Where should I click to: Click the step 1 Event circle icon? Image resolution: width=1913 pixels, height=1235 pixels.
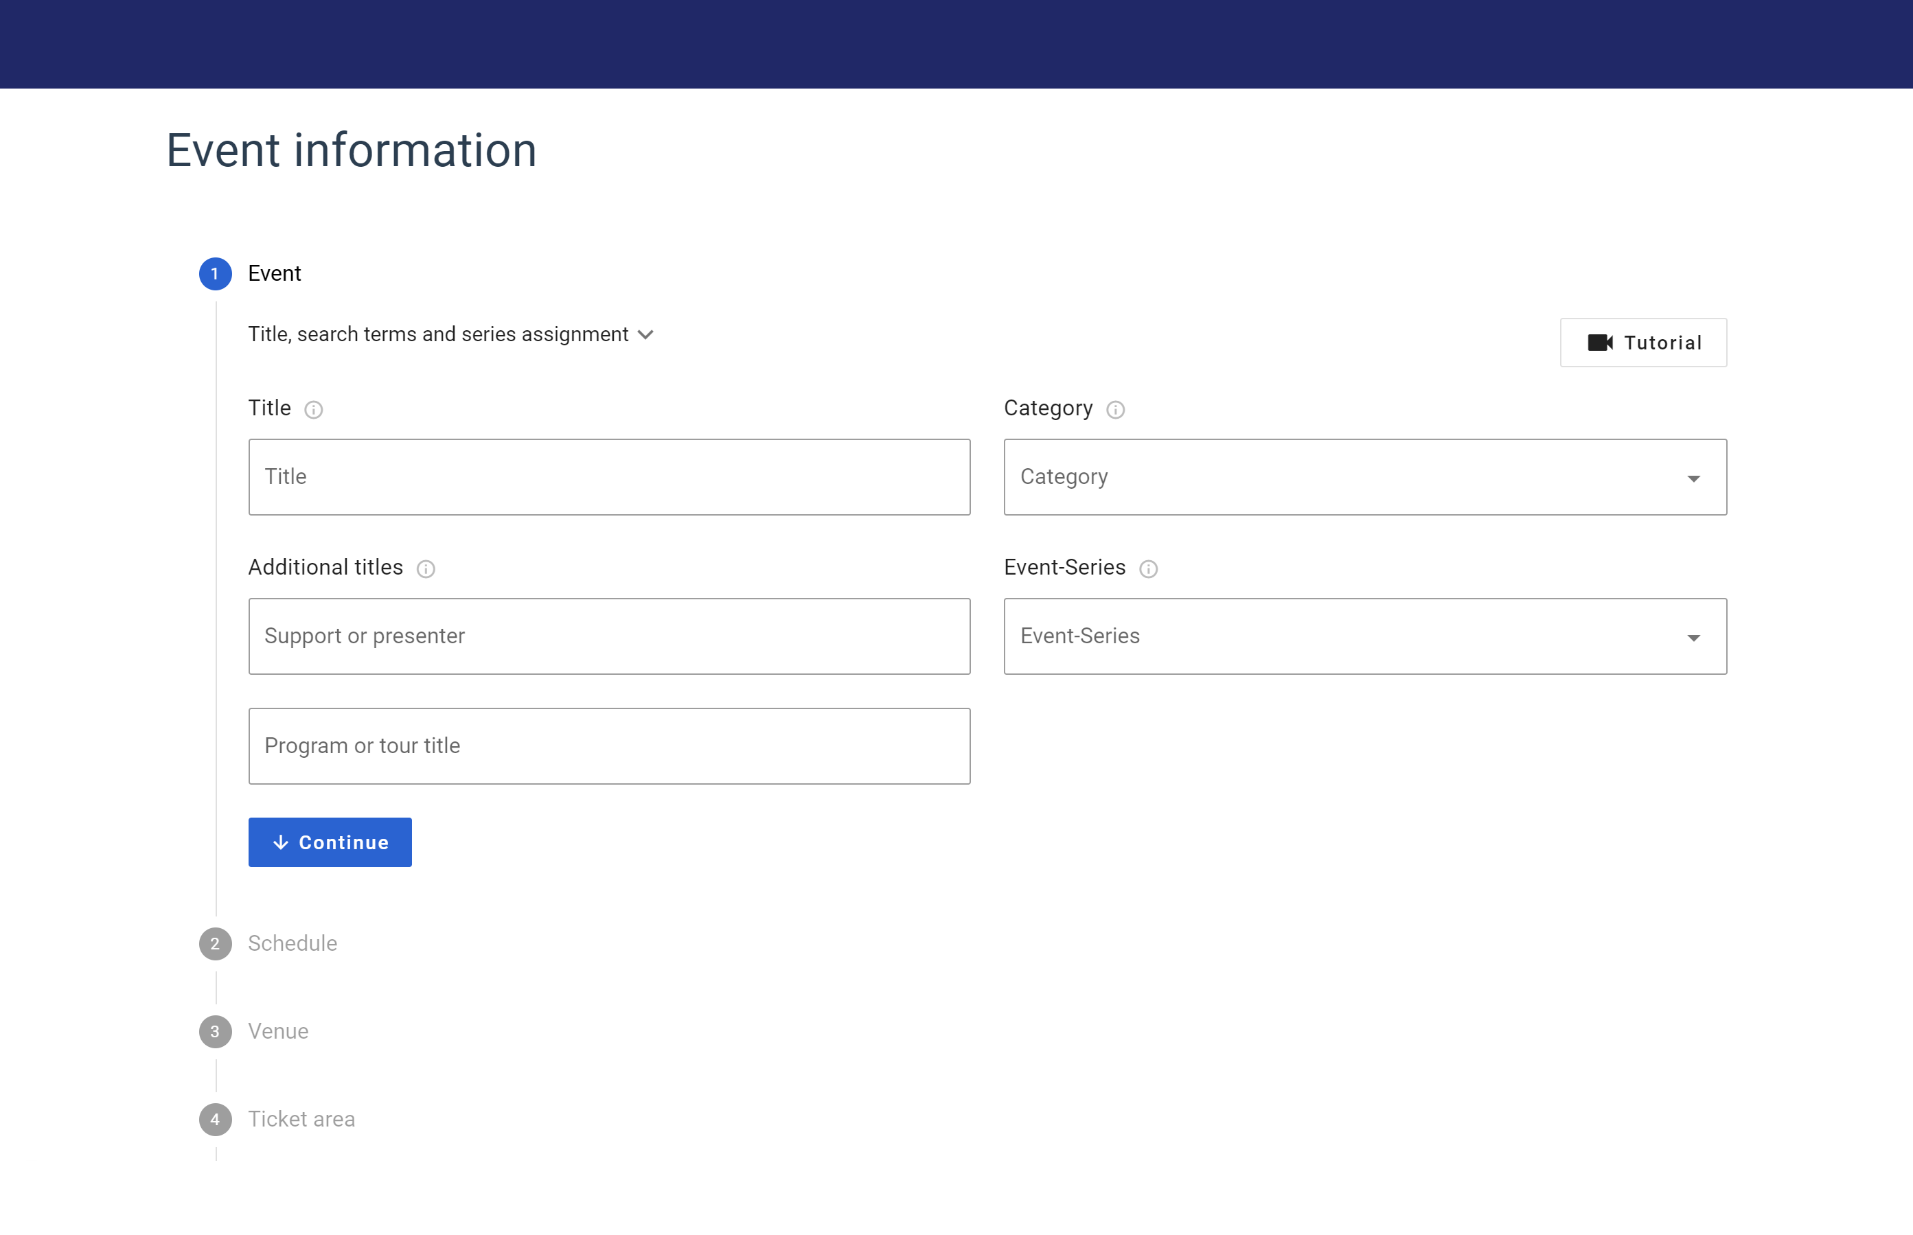point(215,273)
